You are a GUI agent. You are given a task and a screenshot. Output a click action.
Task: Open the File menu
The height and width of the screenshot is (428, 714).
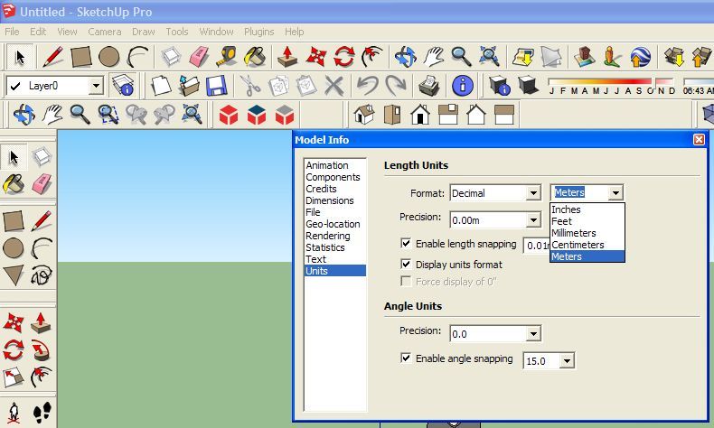tap(12, 32)
